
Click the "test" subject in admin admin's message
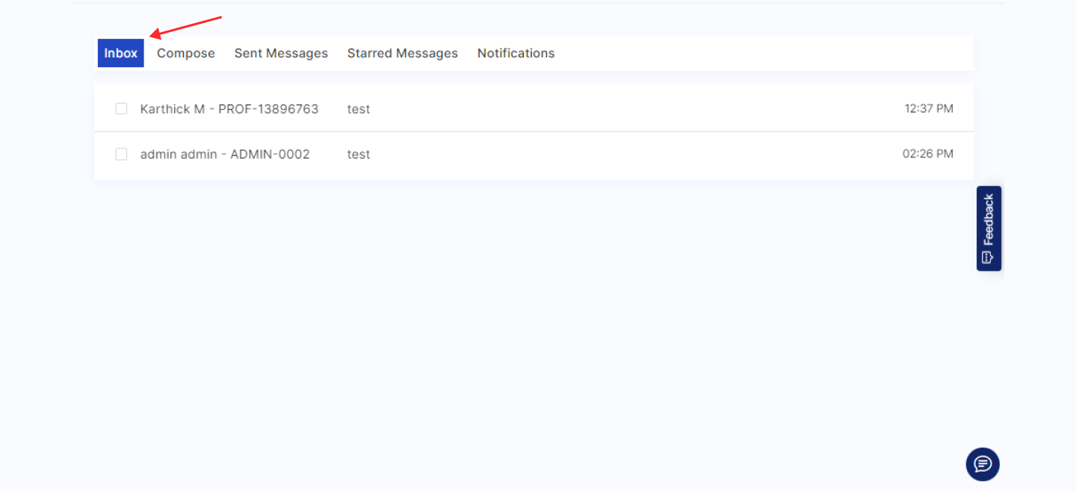tap(359, 154)
